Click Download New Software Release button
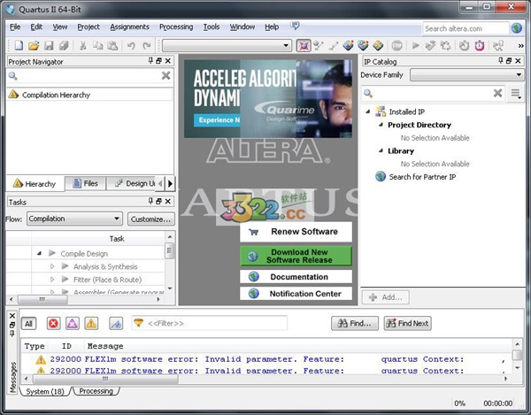The height and width of the screenshot is (415, 531). (x=296, y=256)
